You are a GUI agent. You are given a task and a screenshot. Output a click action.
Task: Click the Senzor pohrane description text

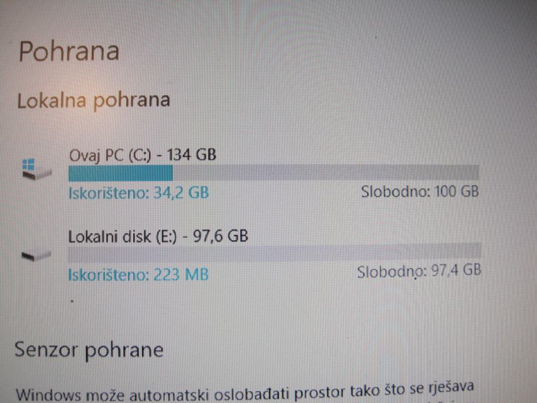245,392
